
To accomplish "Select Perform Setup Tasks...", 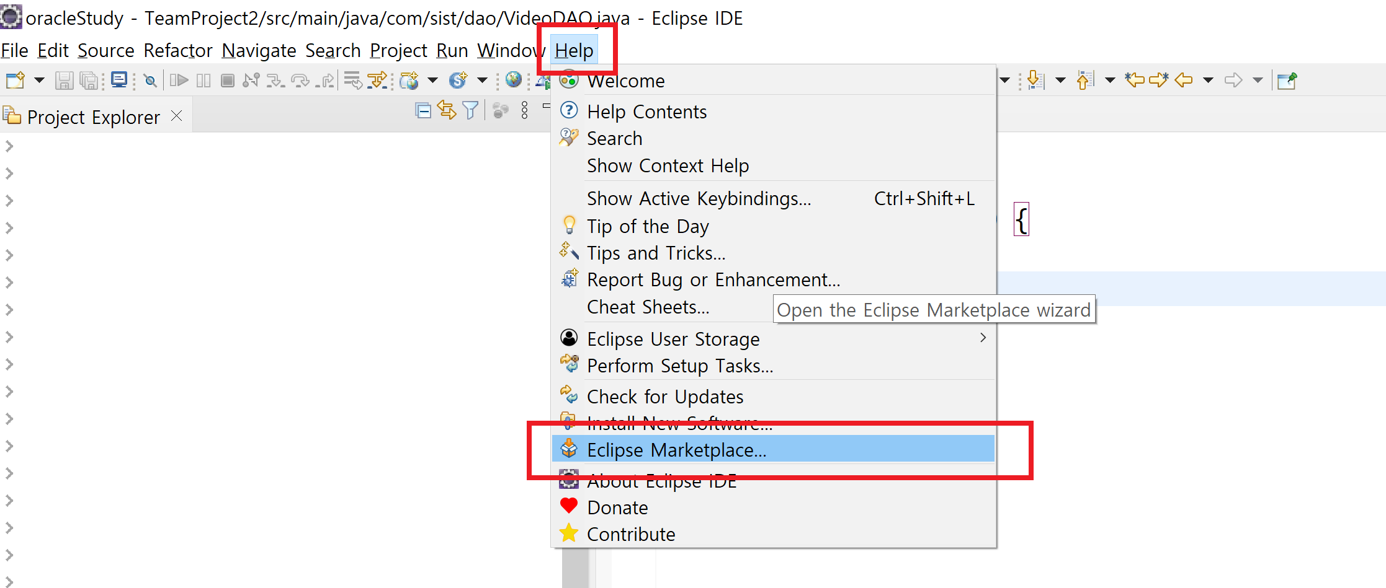I will pos(773,366).
